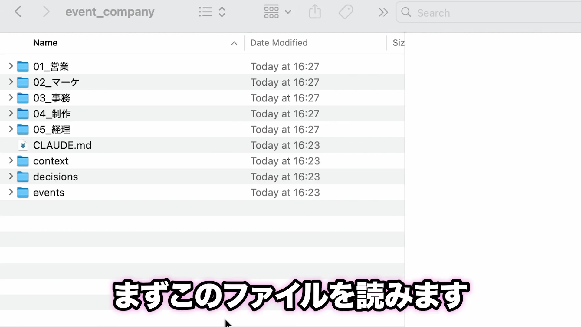Select the CLAUDE.md file icon

(23, 145)
